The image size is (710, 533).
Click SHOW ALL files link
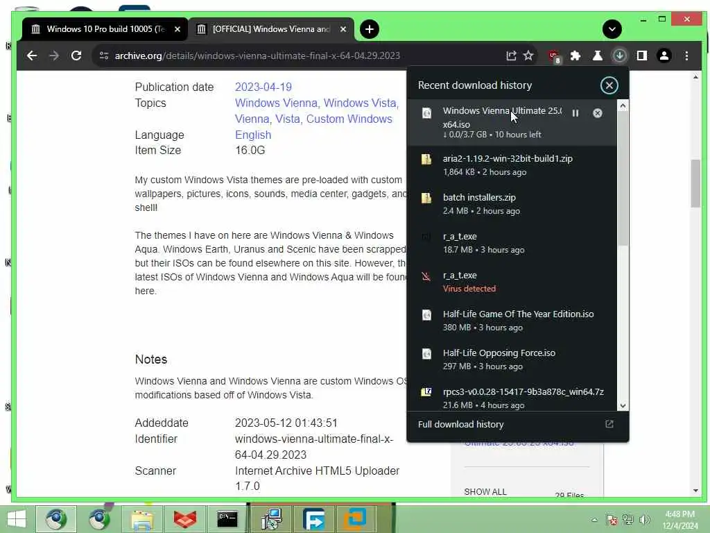(x=485, y=492)
